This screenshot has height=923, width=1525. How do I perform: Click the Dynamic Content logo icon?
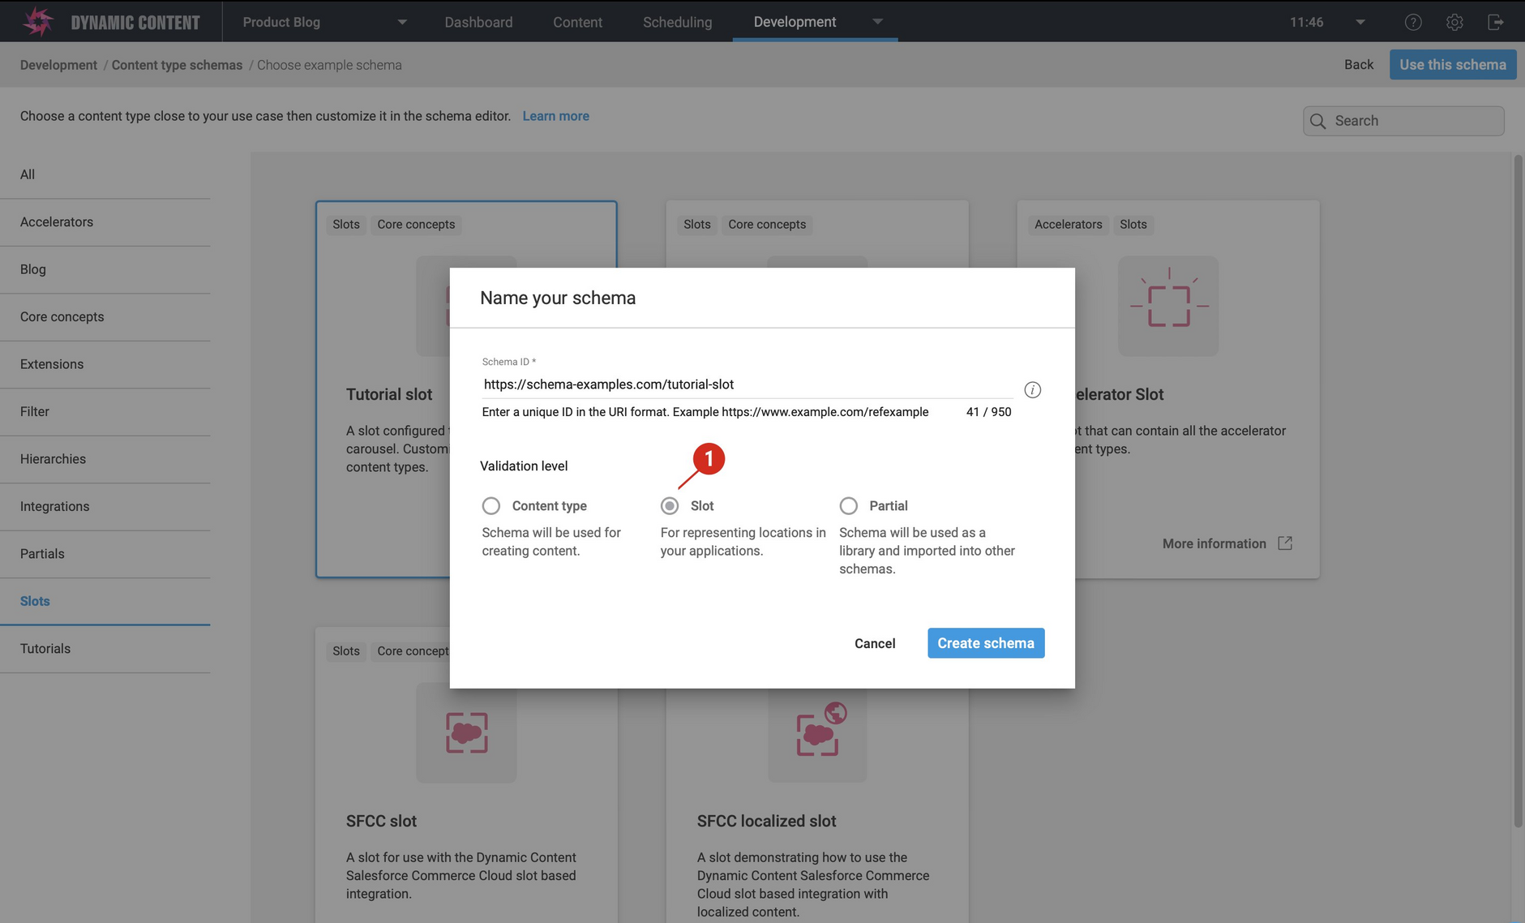pos(37,22)
